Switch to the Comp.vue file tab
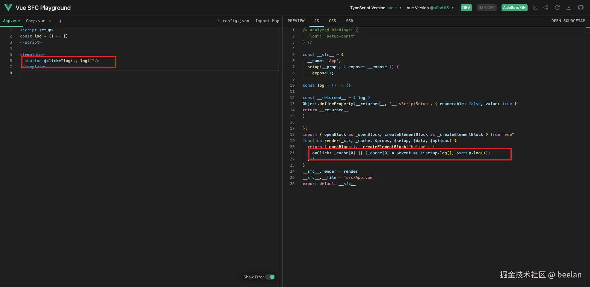590x287 pixels. 35,21
